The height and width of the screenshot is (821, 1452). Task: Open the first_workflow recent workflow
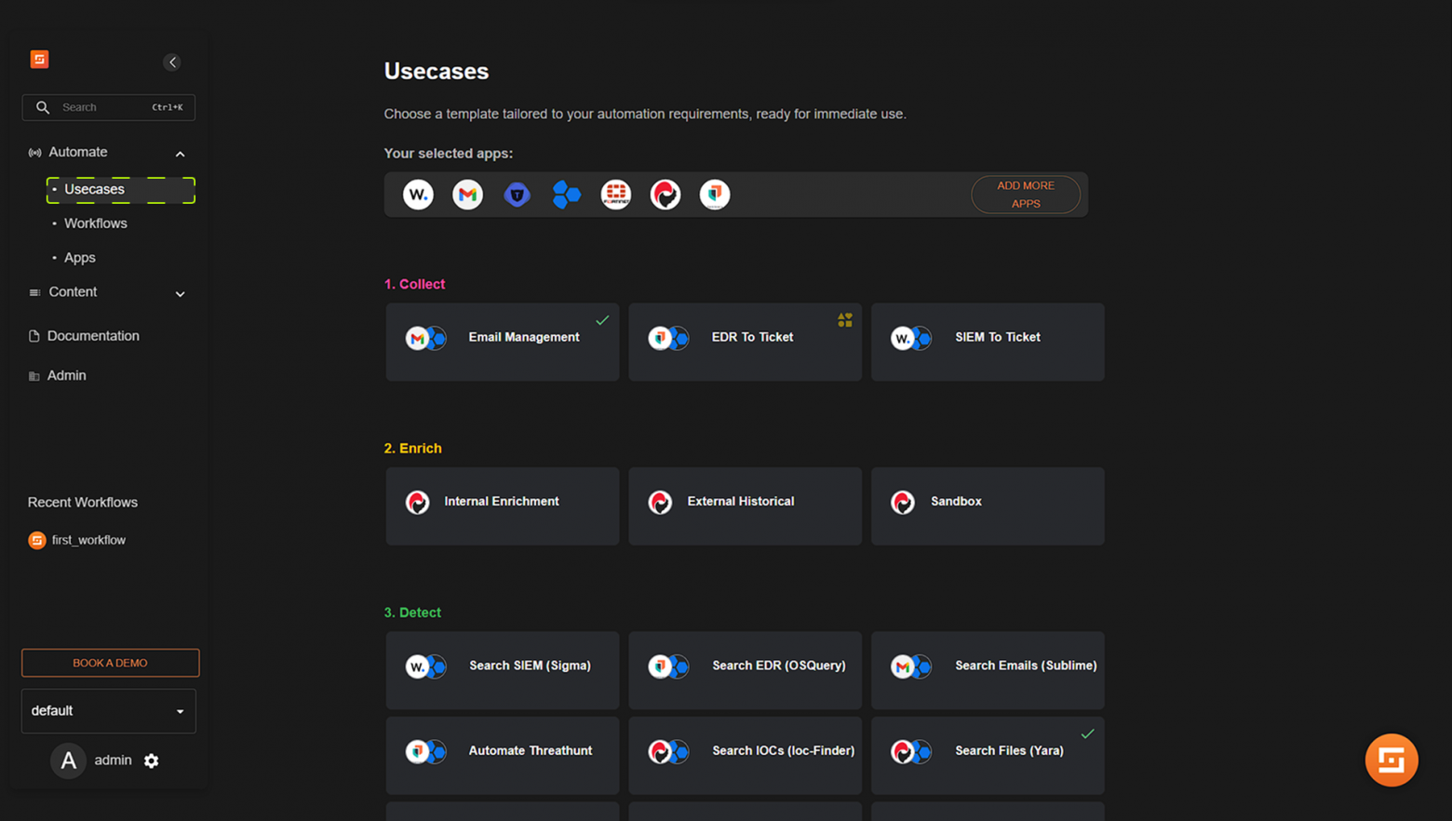click(x=87, y=540)
